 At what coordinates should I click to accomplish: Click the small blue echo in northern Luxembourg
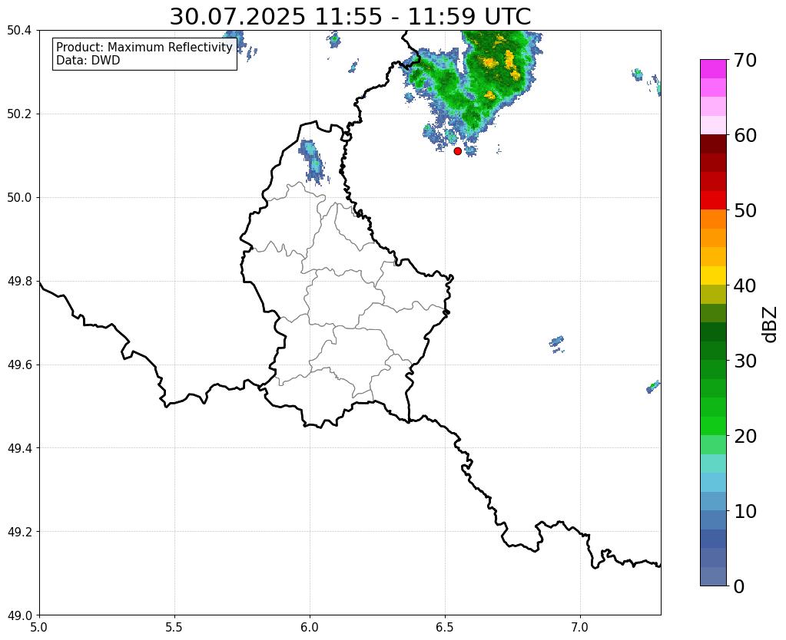[x=313, y=160]
